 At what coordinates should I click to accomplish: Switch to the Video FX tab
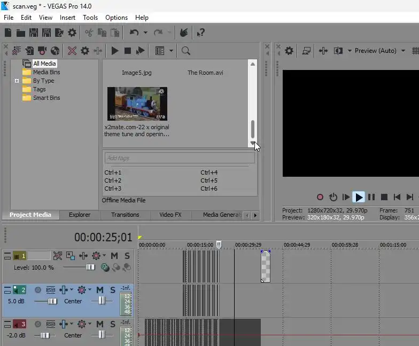click(x=170, y=215)
